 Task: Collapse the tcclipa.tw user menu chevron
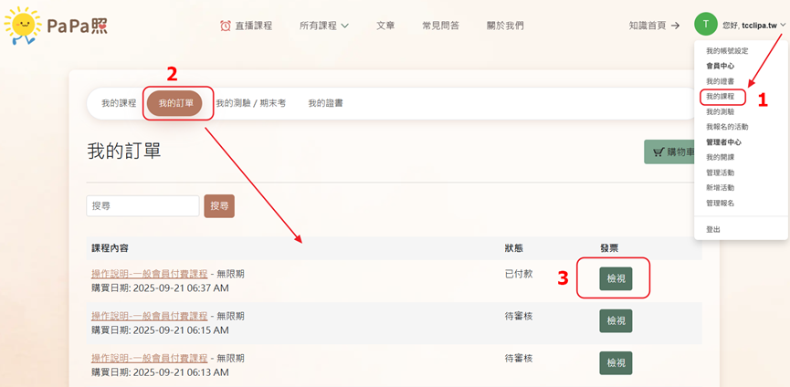[x=783, y=26]
